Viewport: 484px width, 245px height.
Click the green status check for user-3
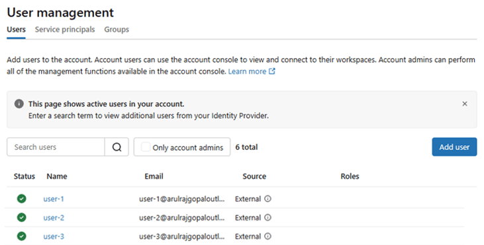click(x=22, y=236)
